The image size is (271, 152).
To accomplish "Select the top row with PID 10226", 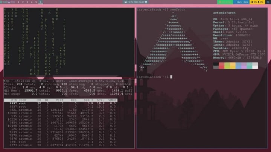I will point(61,119).
